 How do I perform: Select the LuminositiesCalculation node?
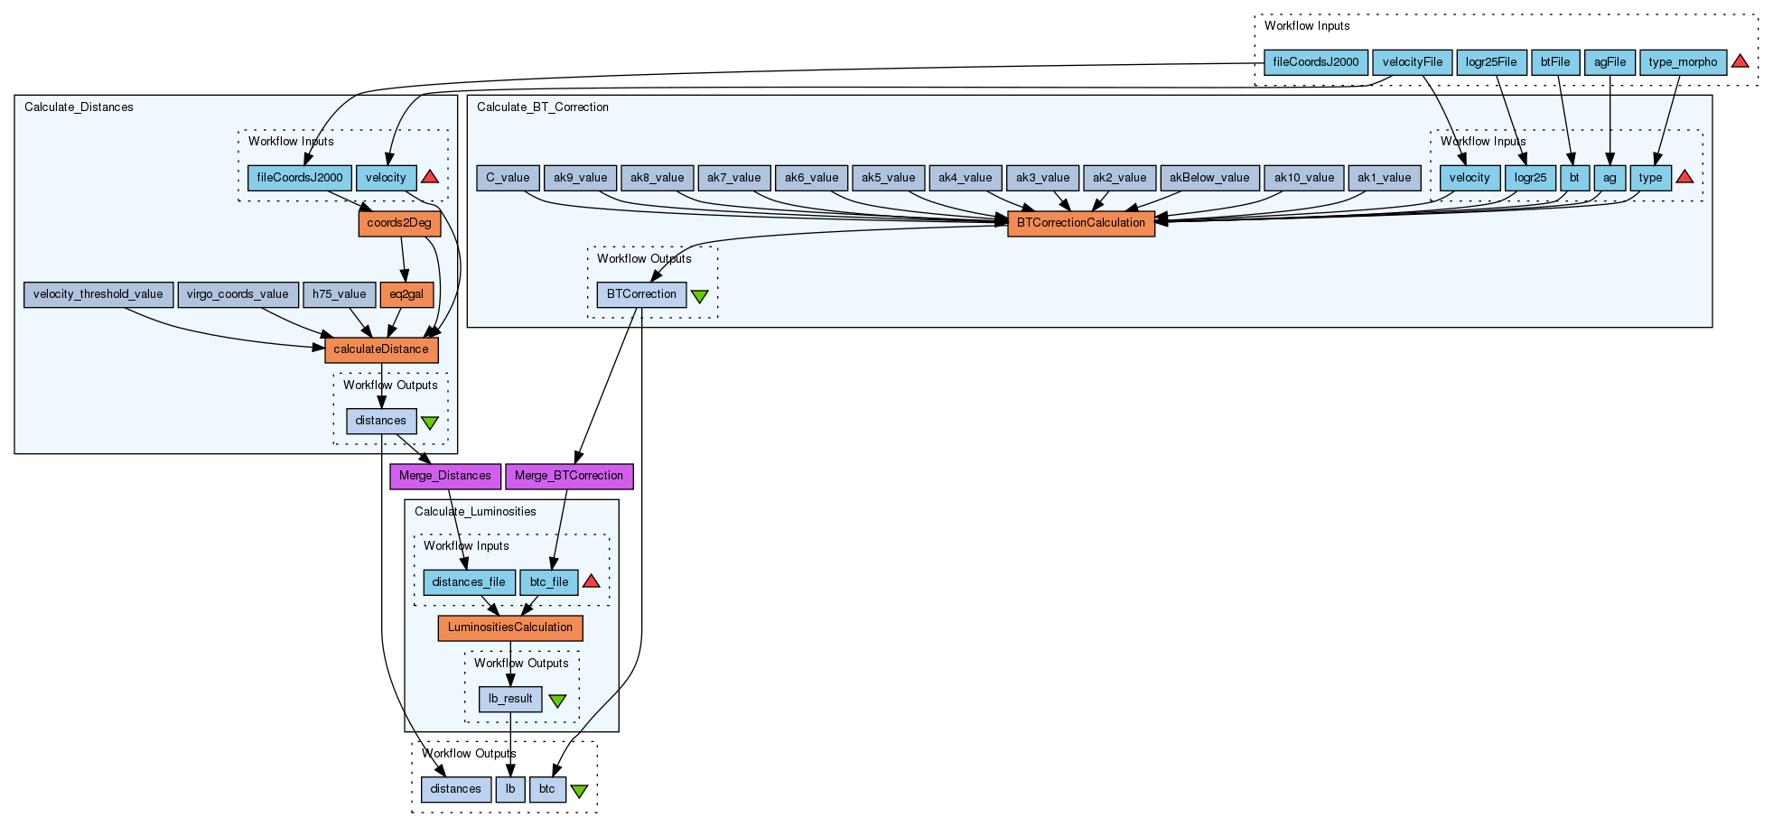point(510,627)
